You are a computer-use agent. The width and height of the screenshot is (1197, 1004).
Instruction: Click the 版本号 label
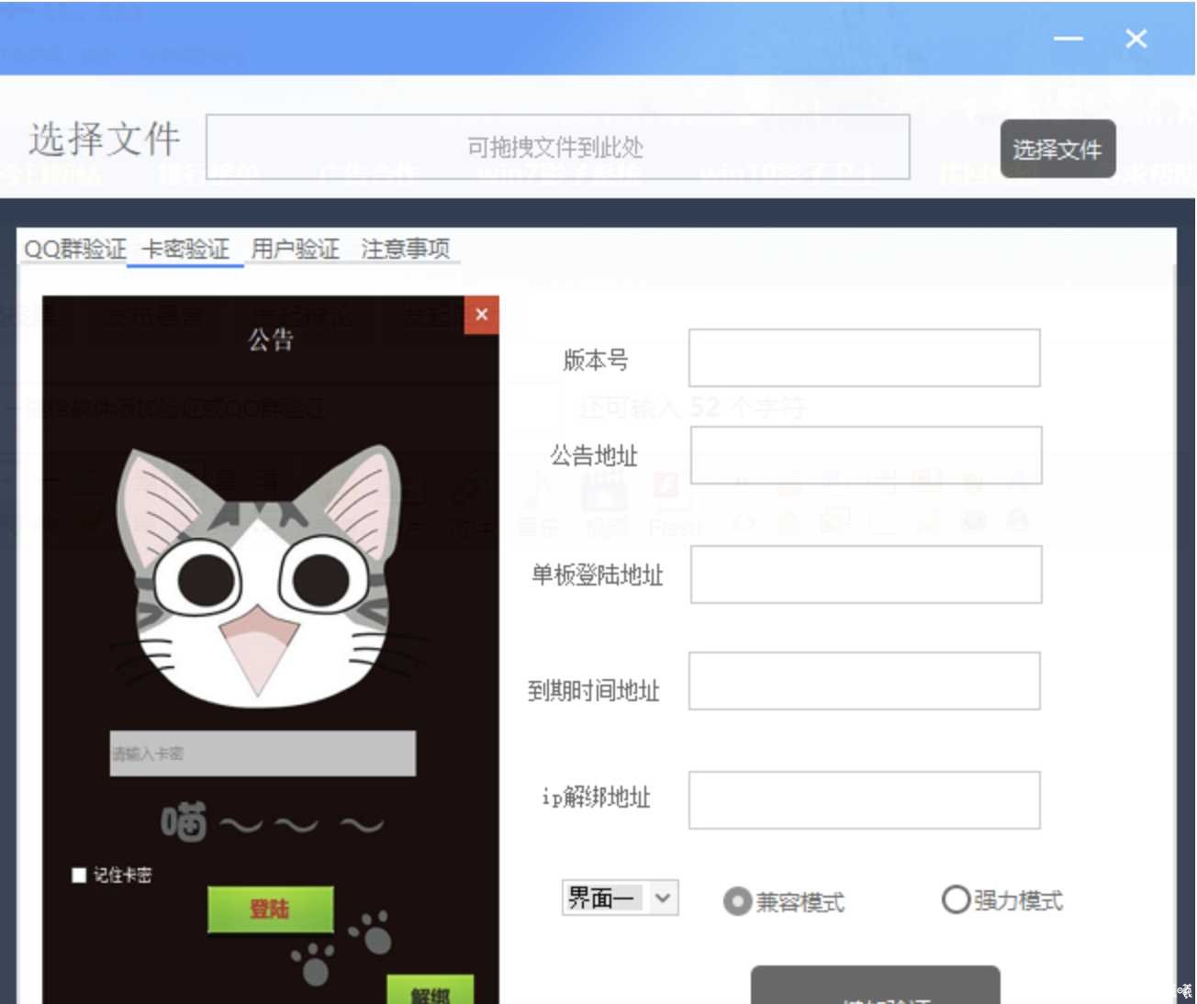(x=596, y=360)
